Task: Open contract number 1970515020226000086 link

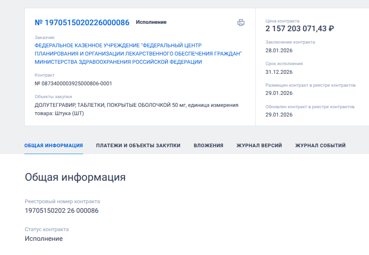Action: pyautogui.click(x=82, y=22)
